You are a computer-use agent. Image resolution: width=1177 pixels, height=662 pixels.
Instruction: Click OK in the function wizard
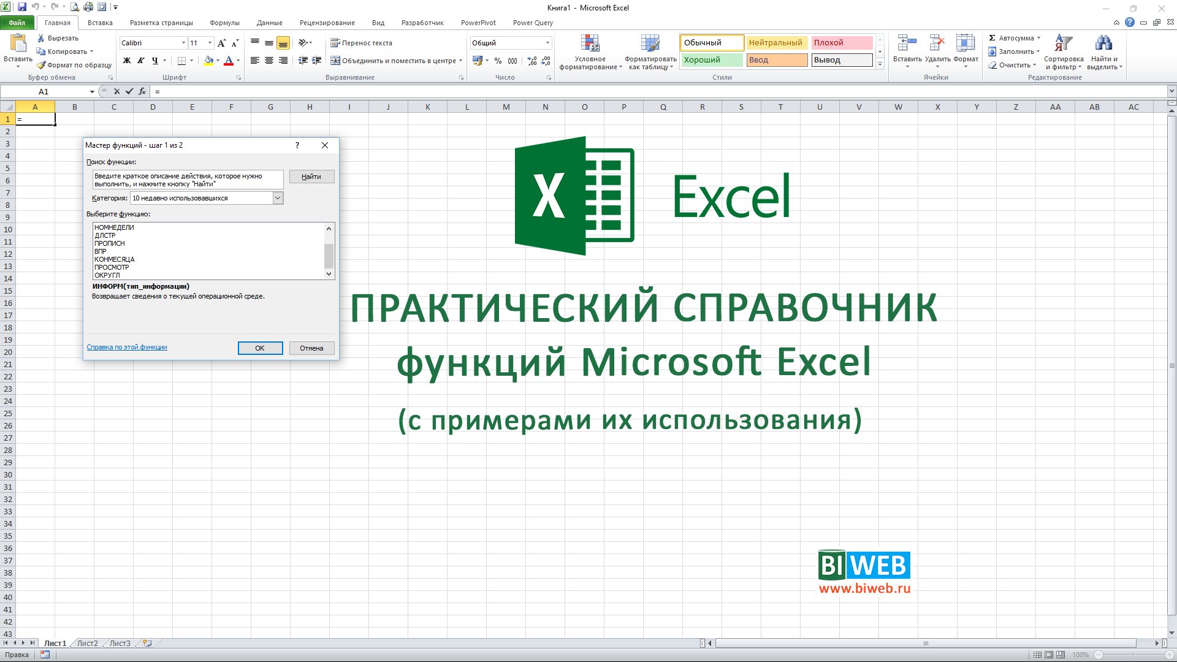point(260,348)
